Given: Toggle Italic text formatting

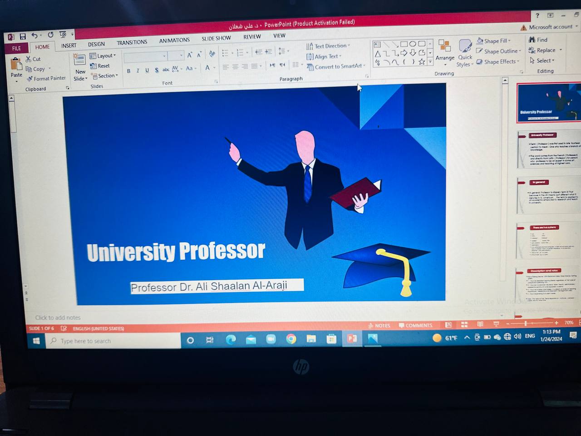Looking at the screenshot, I should click(x=138, y=71).
